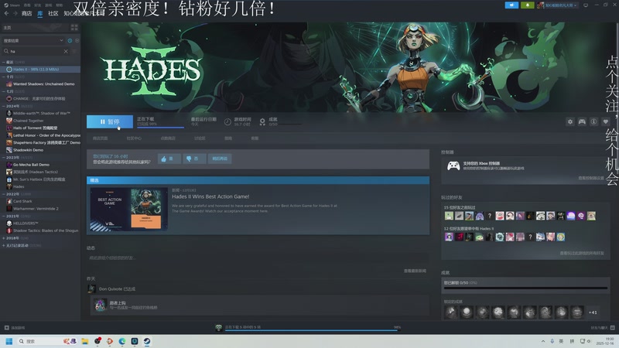Navigate back with left arrow
The image size is (619, 348).
(x=6, y=13)
